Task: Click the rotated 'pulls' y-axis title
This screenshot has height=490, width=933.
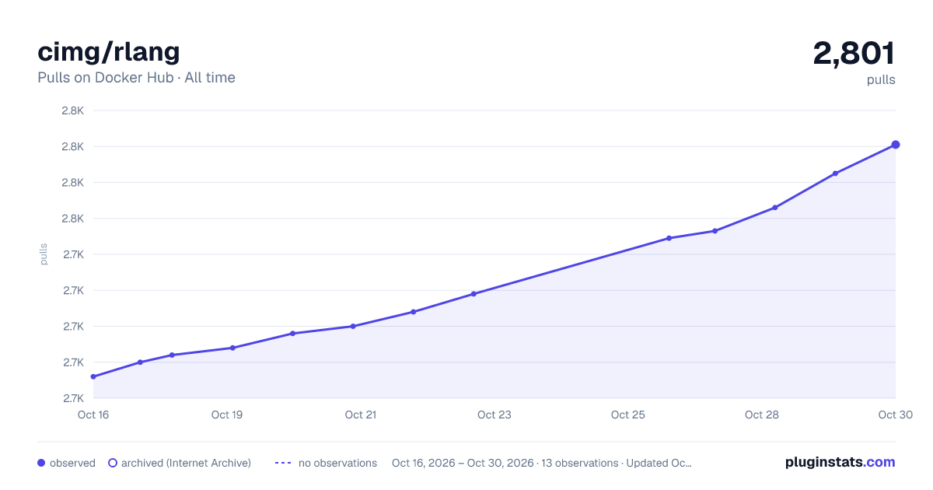Action: coord(44,254)
